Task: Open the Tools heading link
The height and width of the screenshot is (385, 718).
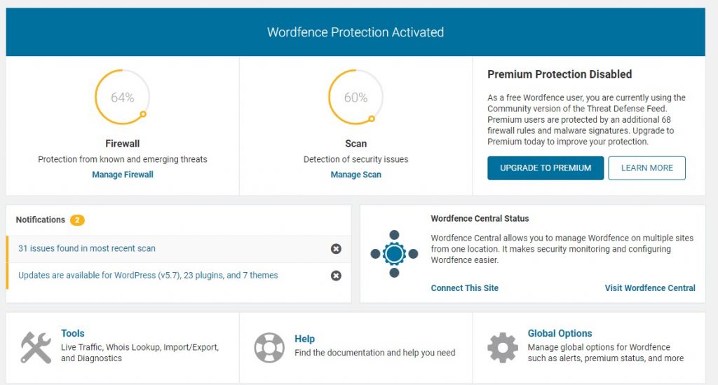Action: 72,334
